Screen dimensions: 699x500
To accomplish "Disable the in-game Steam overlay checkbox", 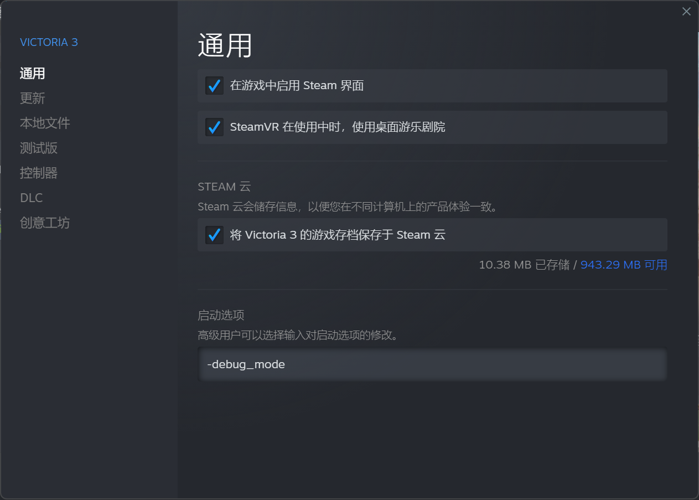I will [214, 86].
